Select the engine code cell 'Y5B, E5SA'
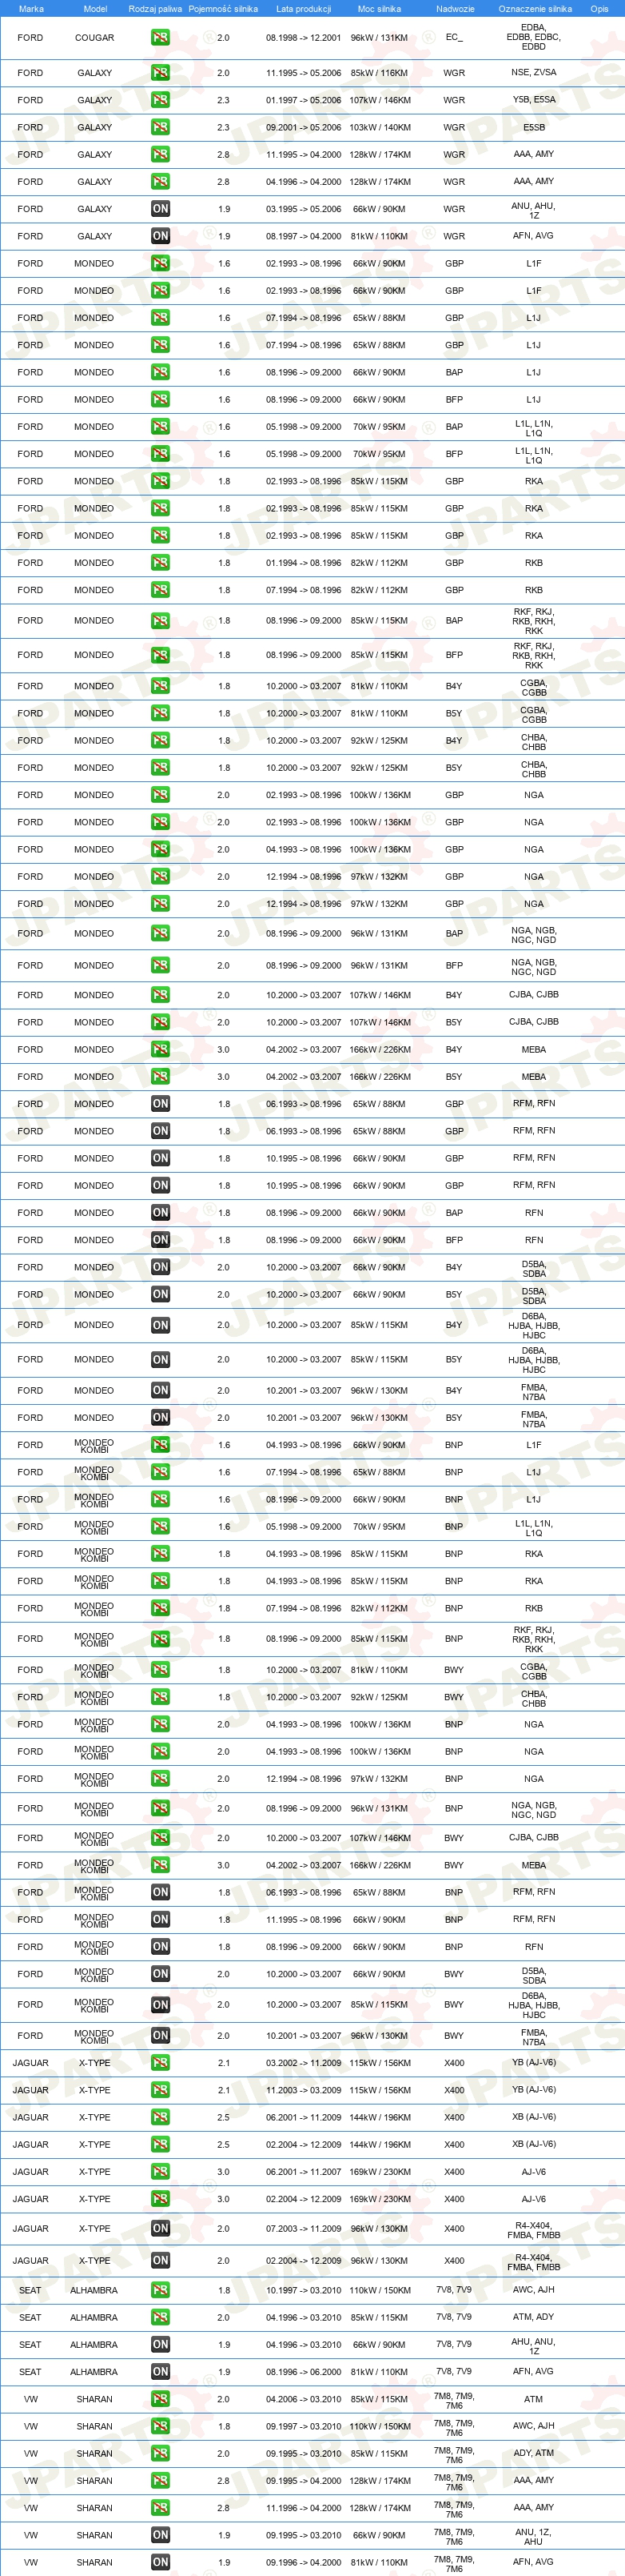Viewport: 625px width, 2576px height. tap(534, 100)
